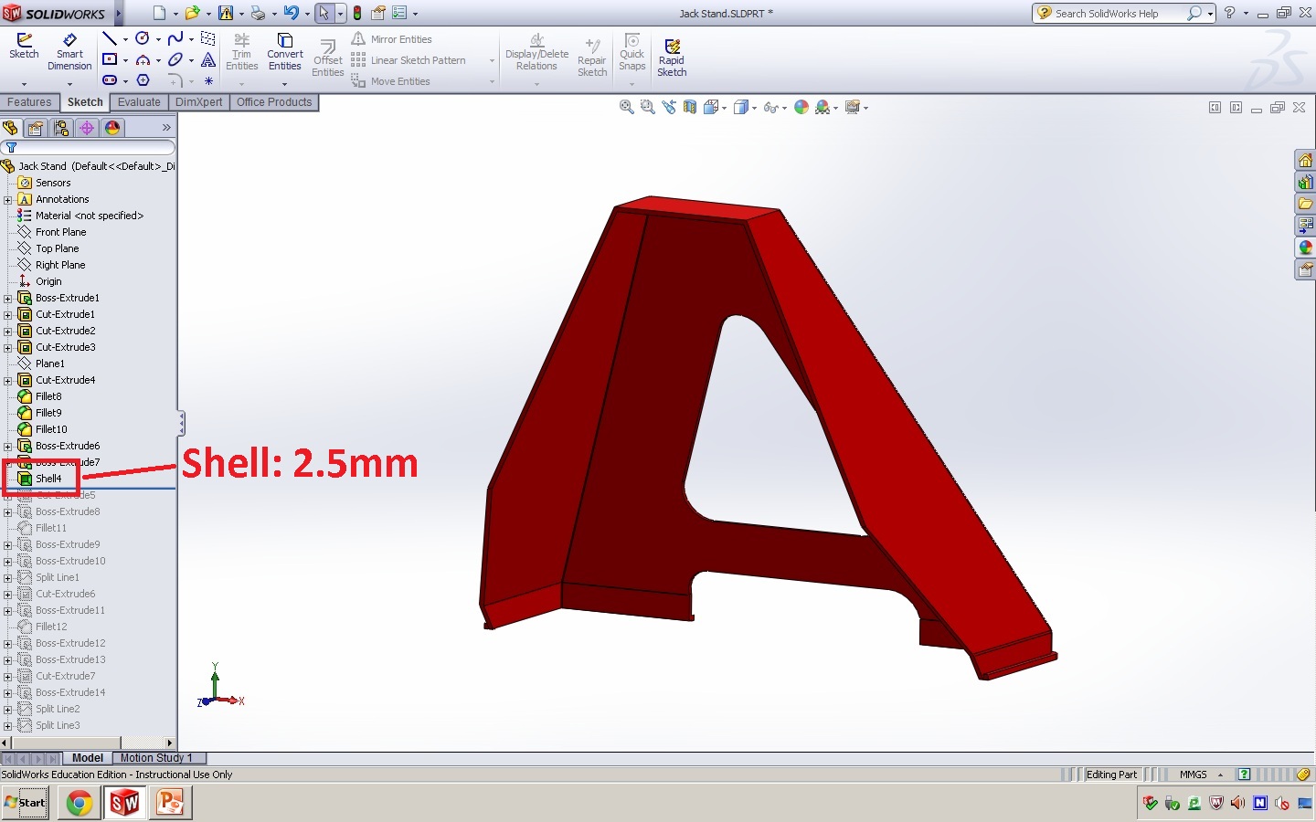Select the Line sketch tool
Screen dimensions: 1316x822
pyautogui.click(x=110, y=38)
